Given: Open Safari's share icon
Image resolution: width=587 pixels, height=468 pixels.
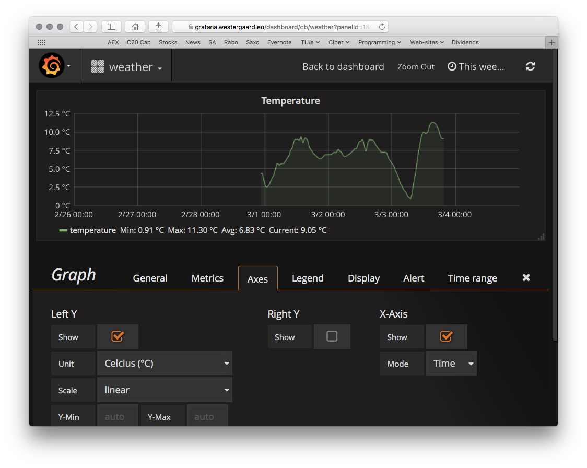Looking at the screenshot, I should coord(158,27).
